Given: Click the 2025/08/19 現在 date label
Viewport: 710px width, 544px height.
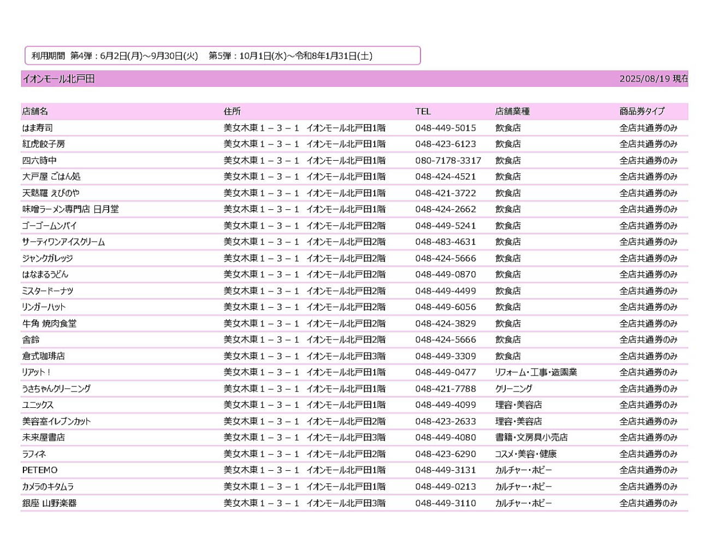Looking at the screenshot, I should click(653, 79).
